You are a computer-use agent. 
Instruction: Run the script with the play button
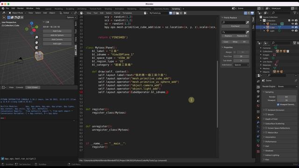[185, 13]
